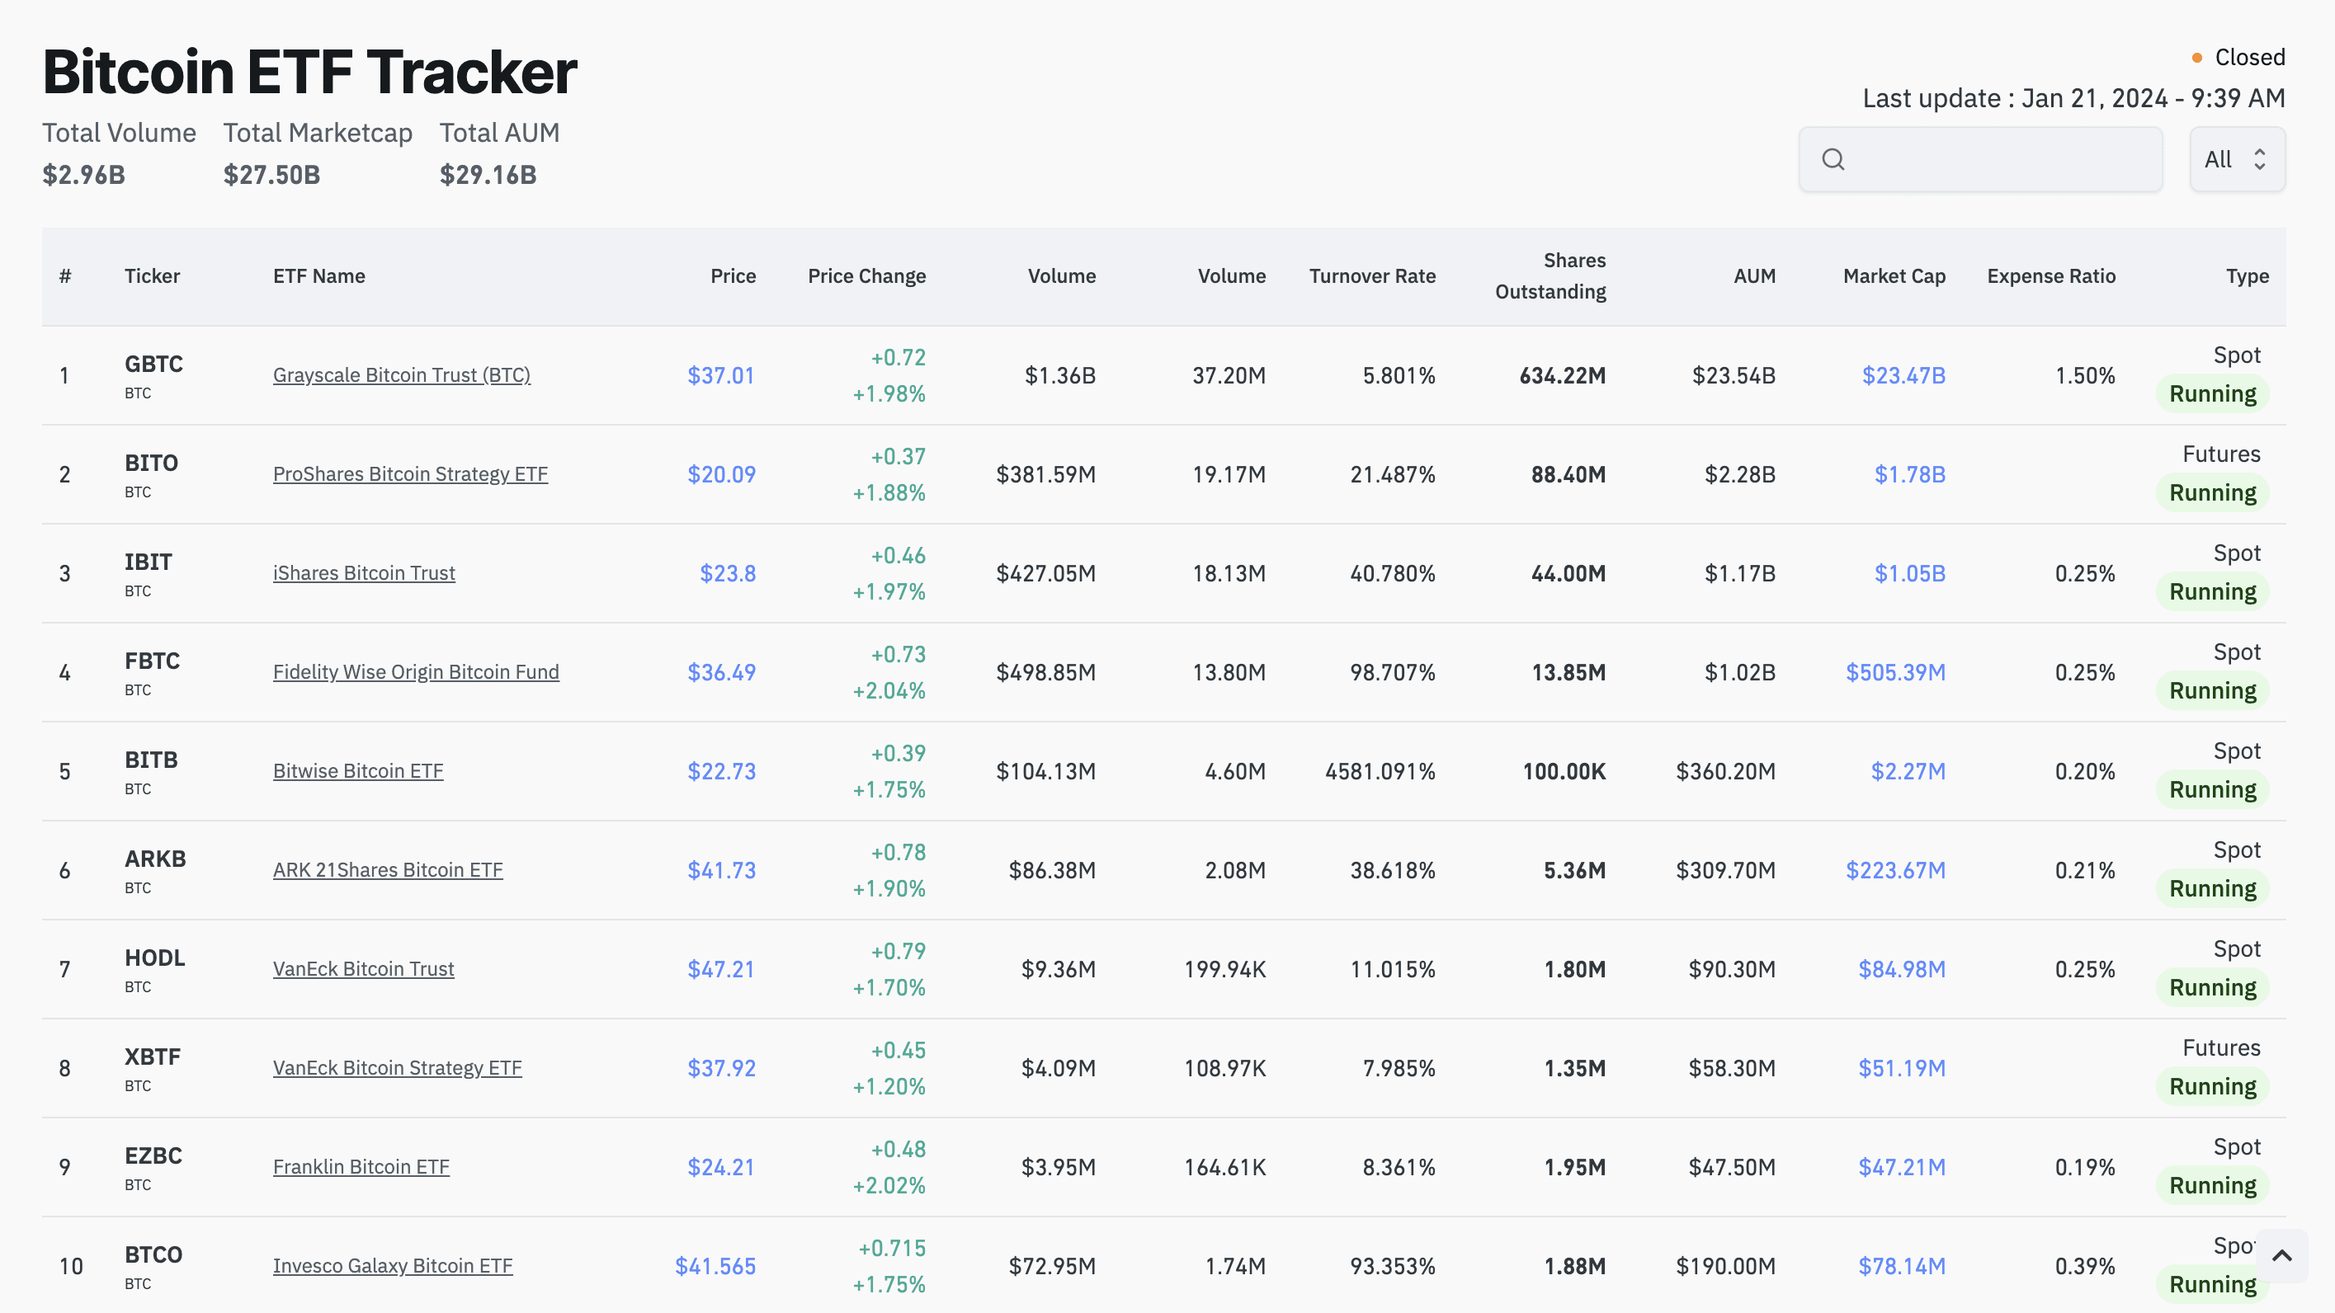The image size is (2335, 1313).
Task: Click the orange Closed status indicator
Action: [2197, 57]
